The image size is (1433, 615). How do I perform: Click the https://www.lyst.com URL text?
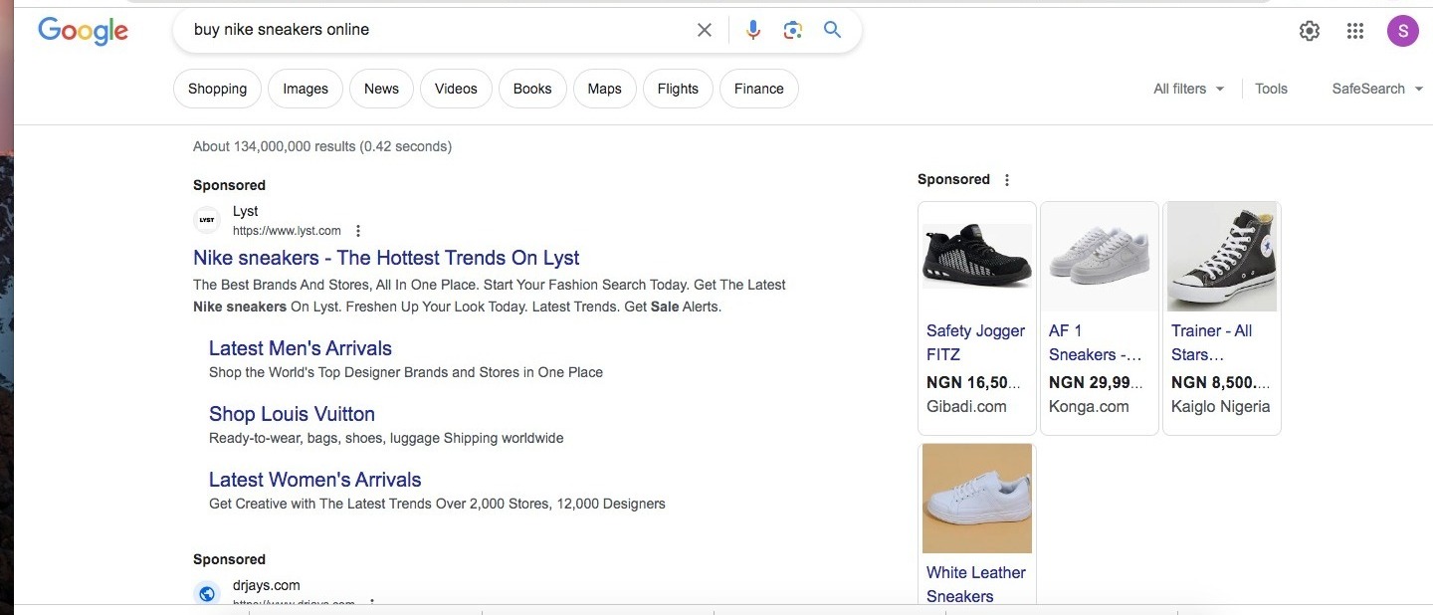(287, 231)
